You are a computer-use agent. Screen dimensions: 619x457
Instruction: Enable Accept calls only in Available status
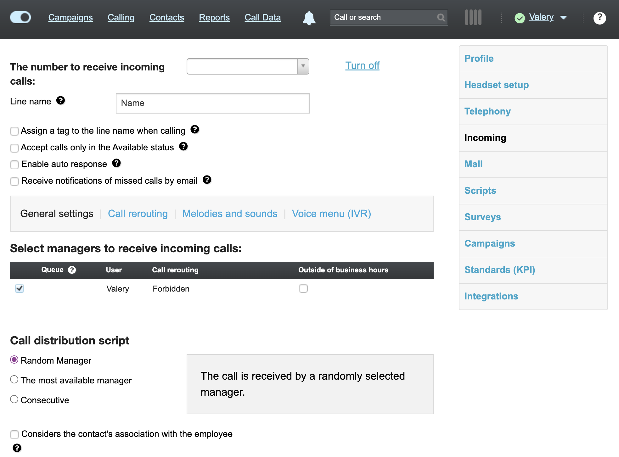click(x=14, y=148)
